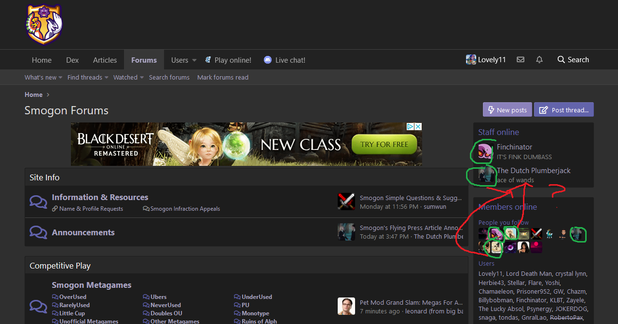Open the Doubles OU subforum

tap(166, 313)
